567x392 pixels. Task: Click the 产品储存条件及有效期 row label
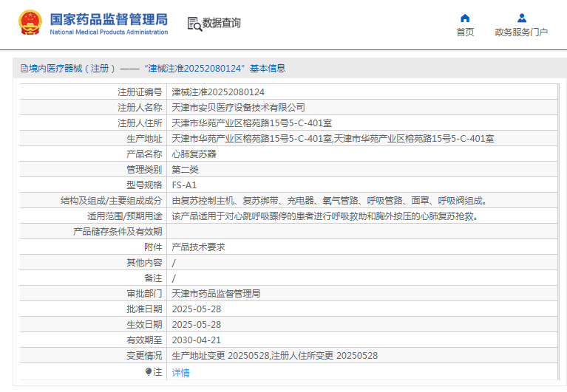coord(118,232)
